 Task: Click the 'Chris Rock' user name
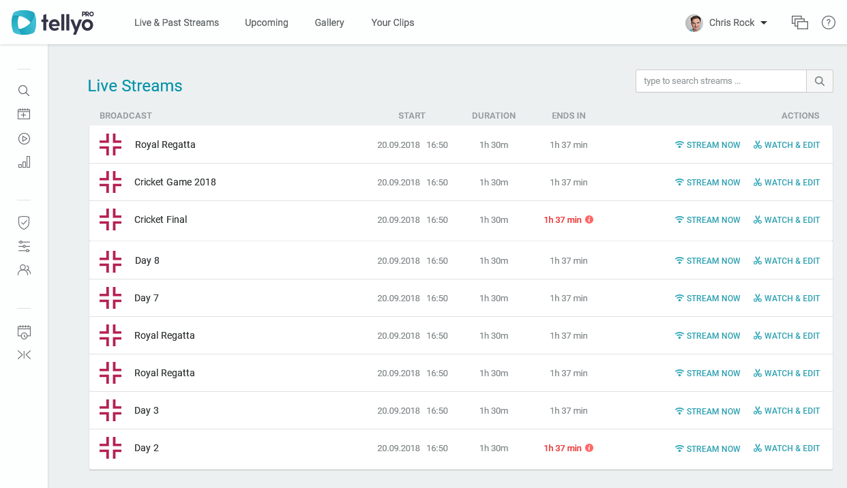[x=732, y=22]
